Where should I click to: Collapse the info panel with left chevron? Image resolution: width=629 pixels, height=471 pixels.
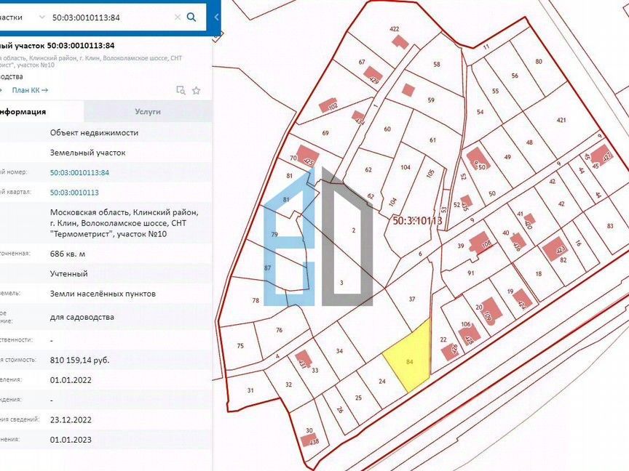(x=216, y=17)
